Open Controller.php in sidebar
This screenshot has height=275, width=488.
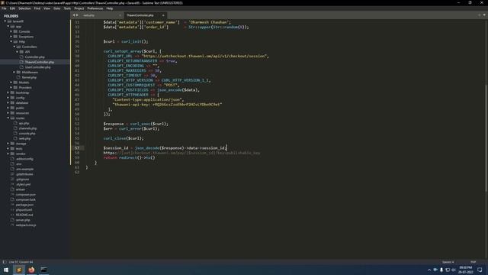pos(34,57)
